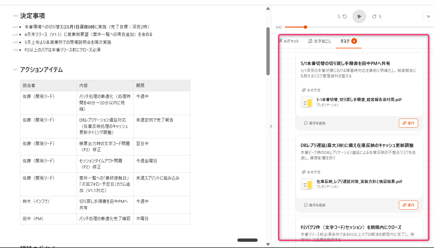Switch to the 文字起こし tab

point(319,41)
